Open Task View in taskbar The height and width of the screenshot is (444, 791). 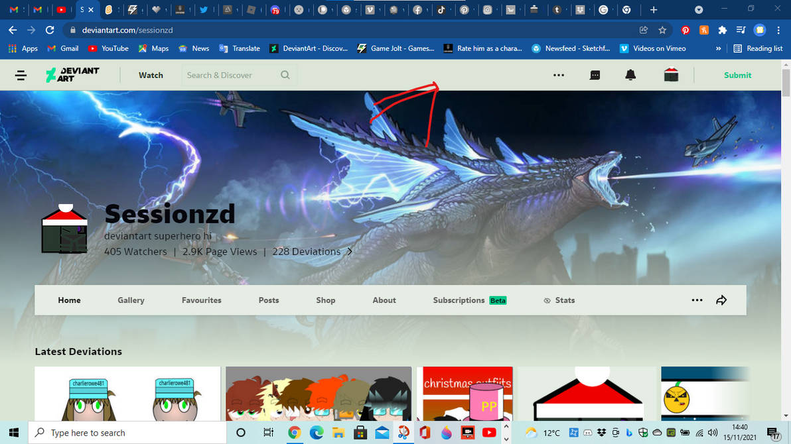[268, 433]
